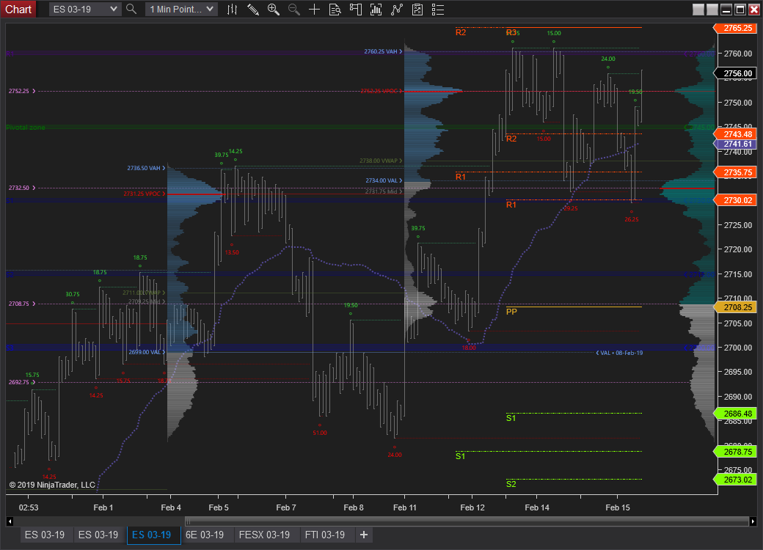Screen dimensions: 763x550
Task: Switch to the second ES 03-19 tab
Action: [x=98, y=535]
